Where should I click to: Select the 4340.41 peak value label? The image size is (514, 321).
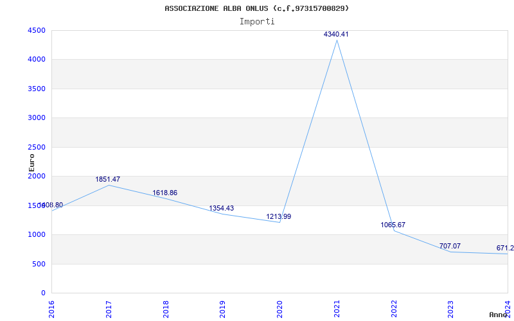click(x=336, y=34)
